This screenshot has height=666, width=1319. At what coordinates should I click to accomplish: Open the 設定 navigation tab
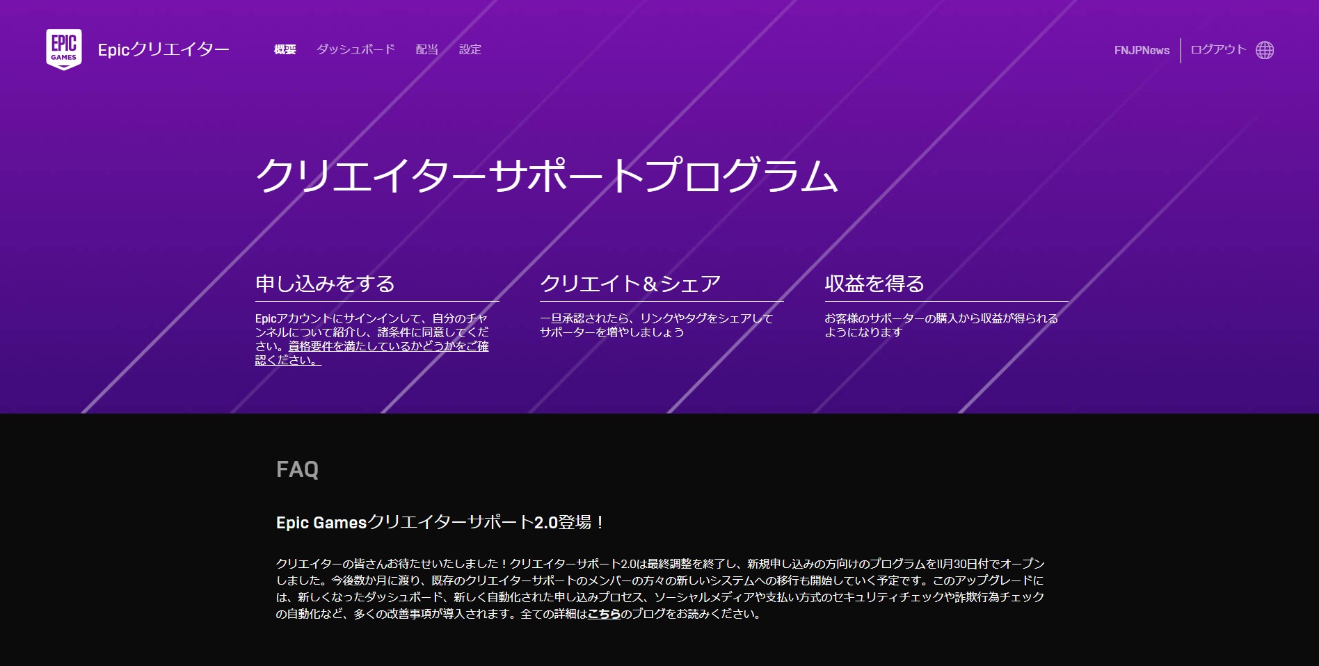coord(470,49)
